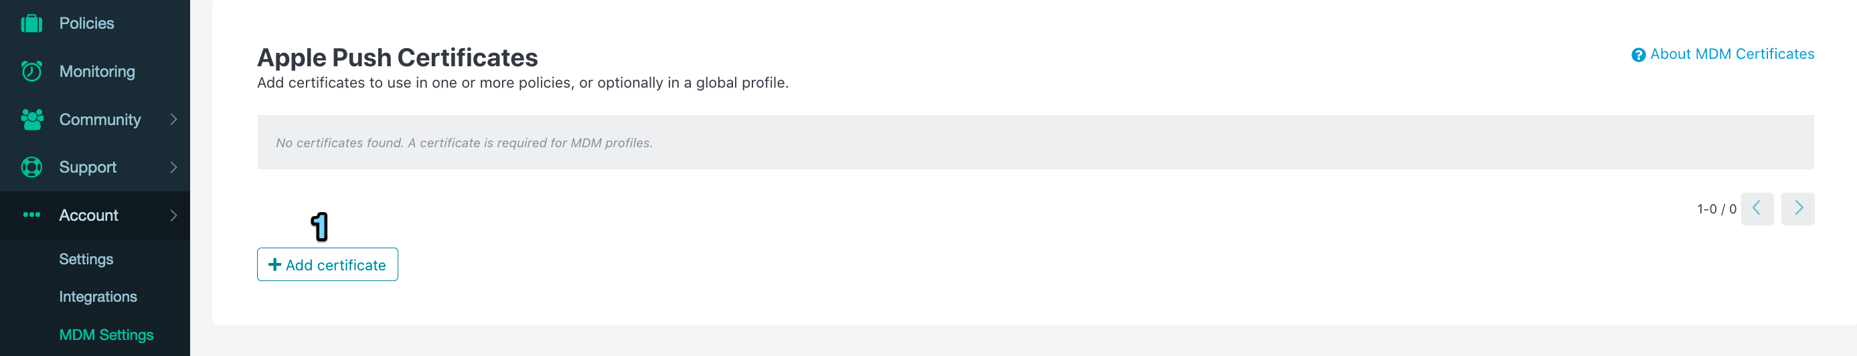The height and width of the screenshot is (356, 1857).
Task: Open About MDM Certificates link
Action: point(1732,54)
